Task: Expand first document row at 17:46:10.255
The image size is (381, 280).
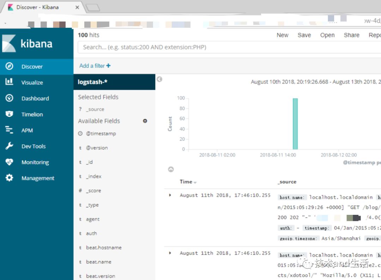Action: [170, 195]
